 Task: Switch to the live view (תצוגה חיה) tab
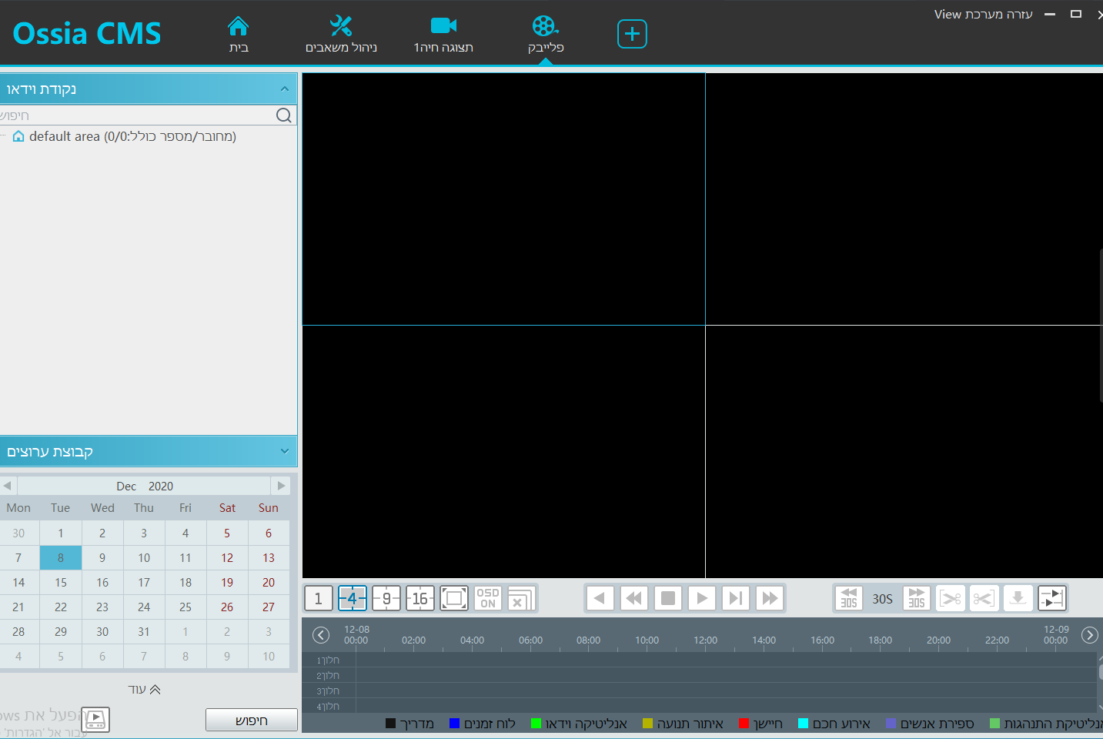[443, 34]
